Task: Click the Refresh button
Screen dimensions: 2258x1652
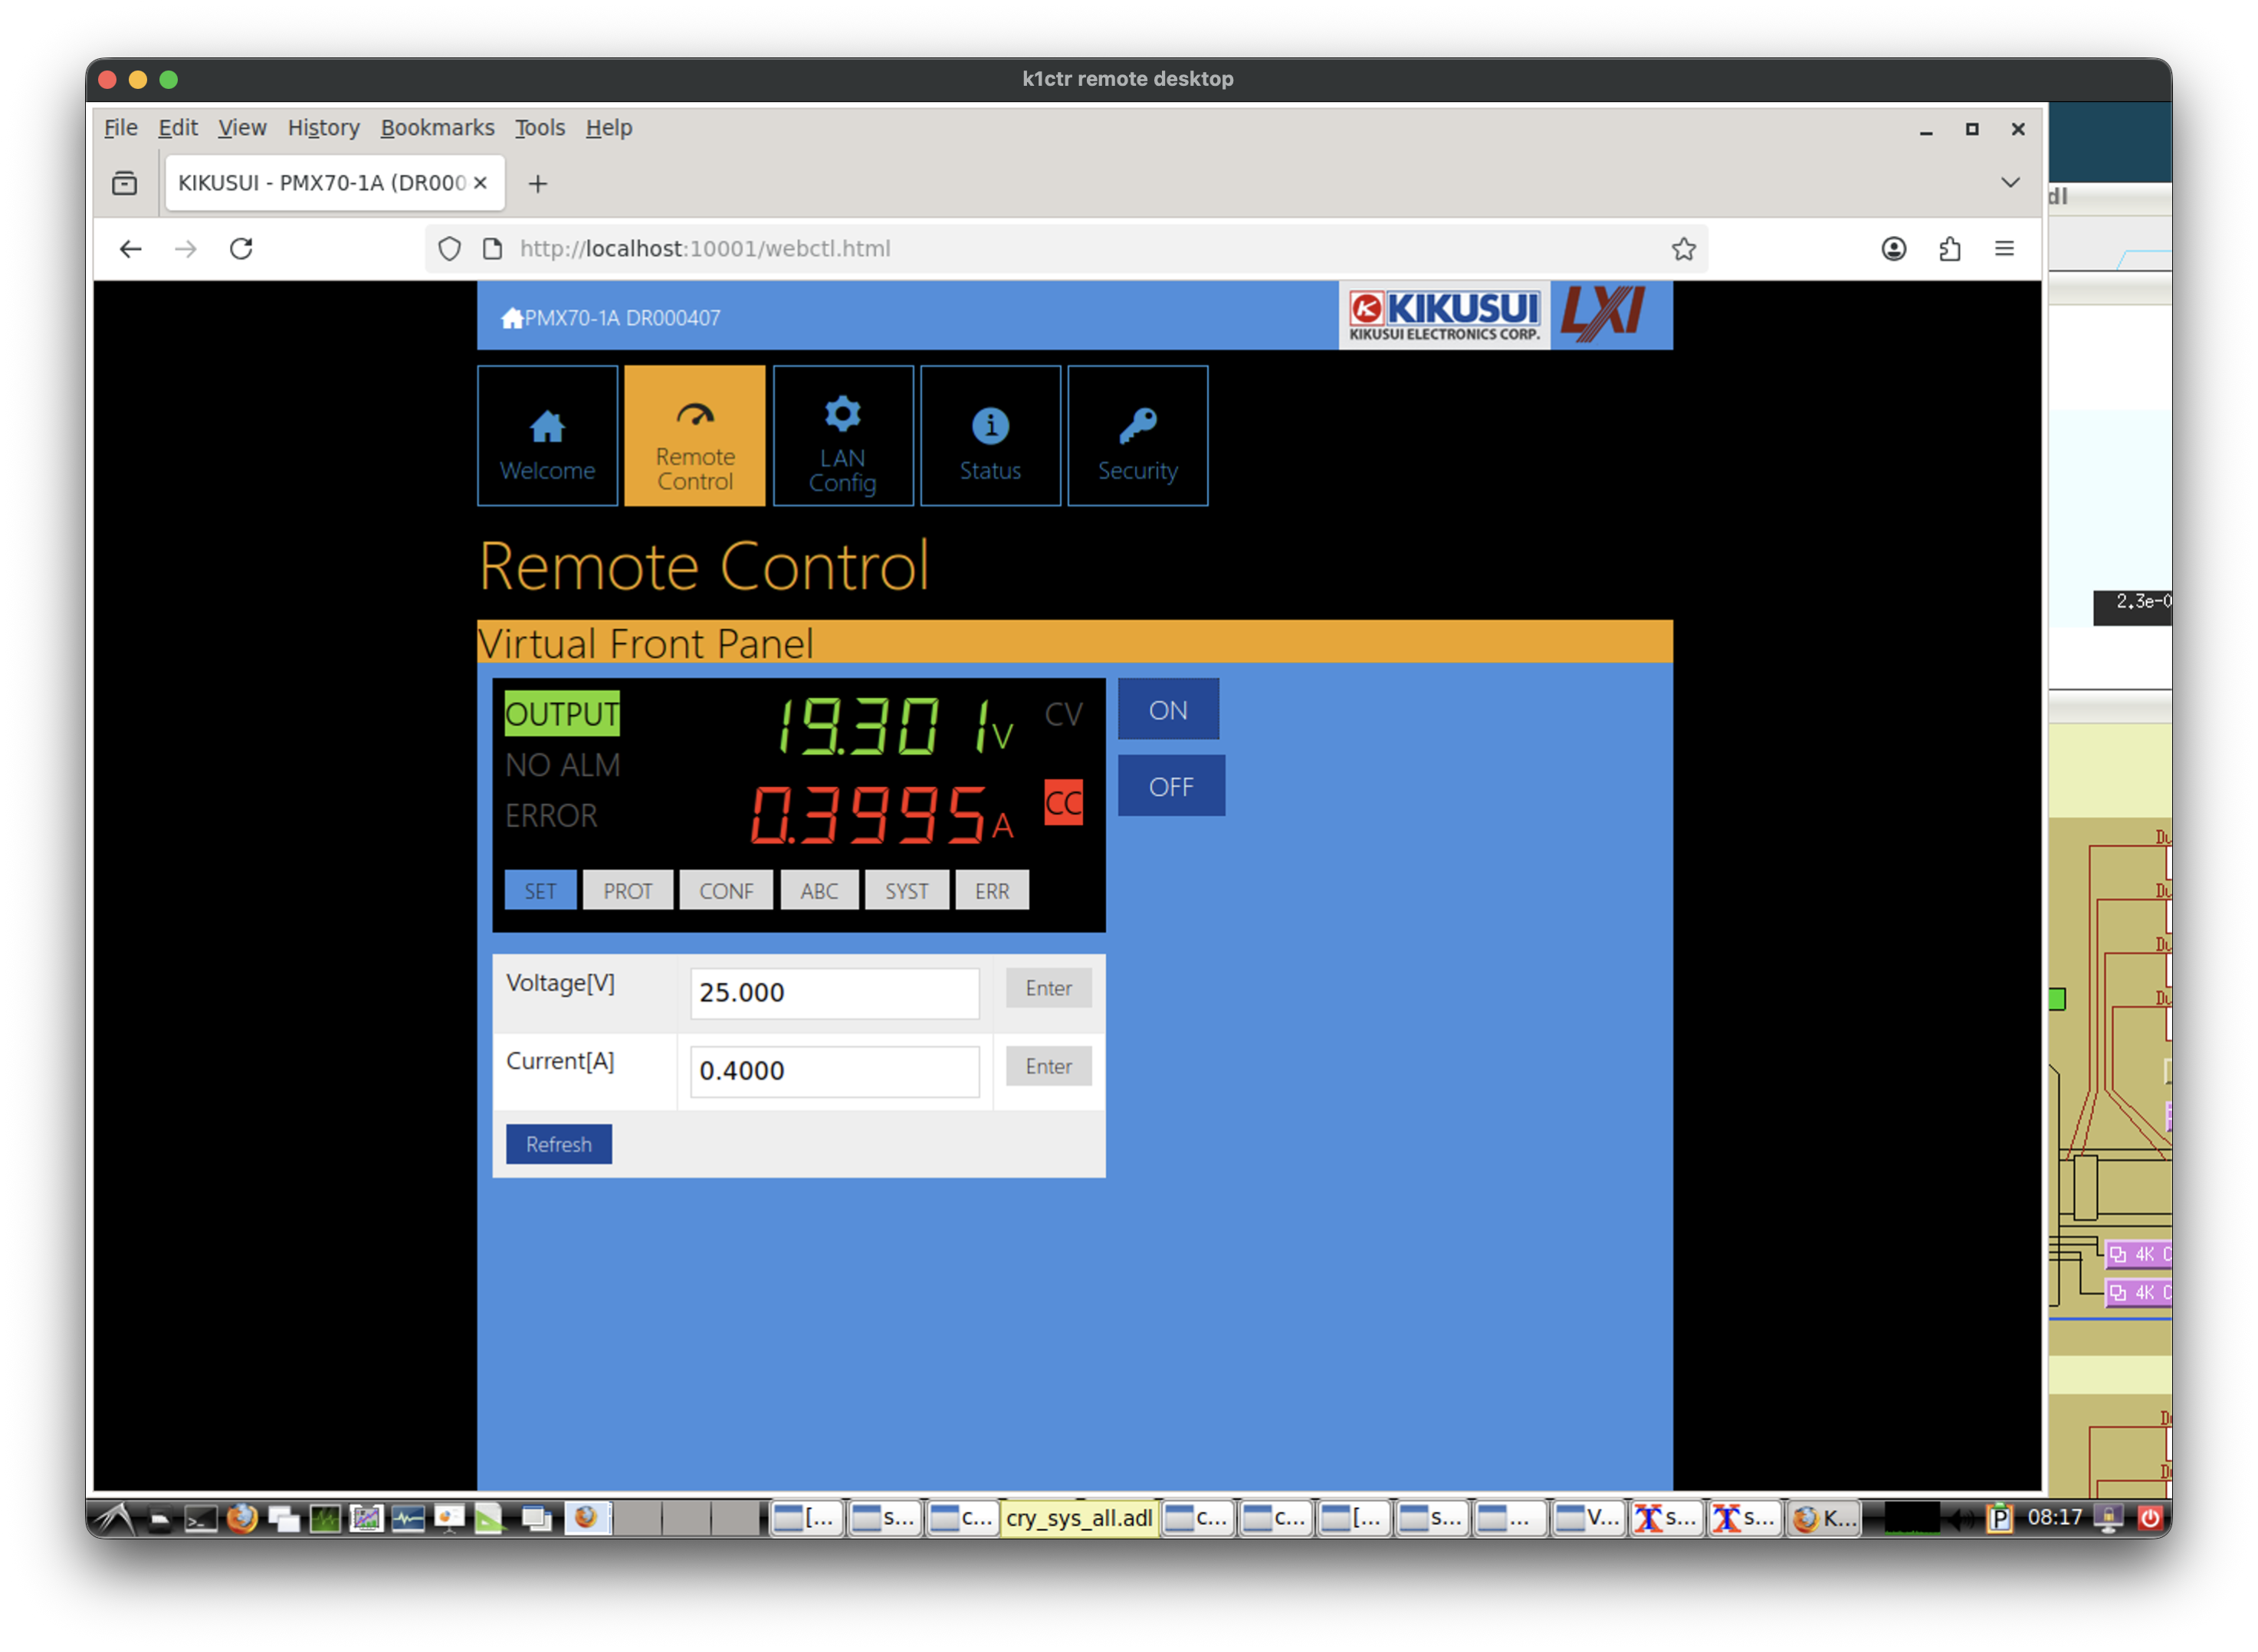Action: point(558,1144)
